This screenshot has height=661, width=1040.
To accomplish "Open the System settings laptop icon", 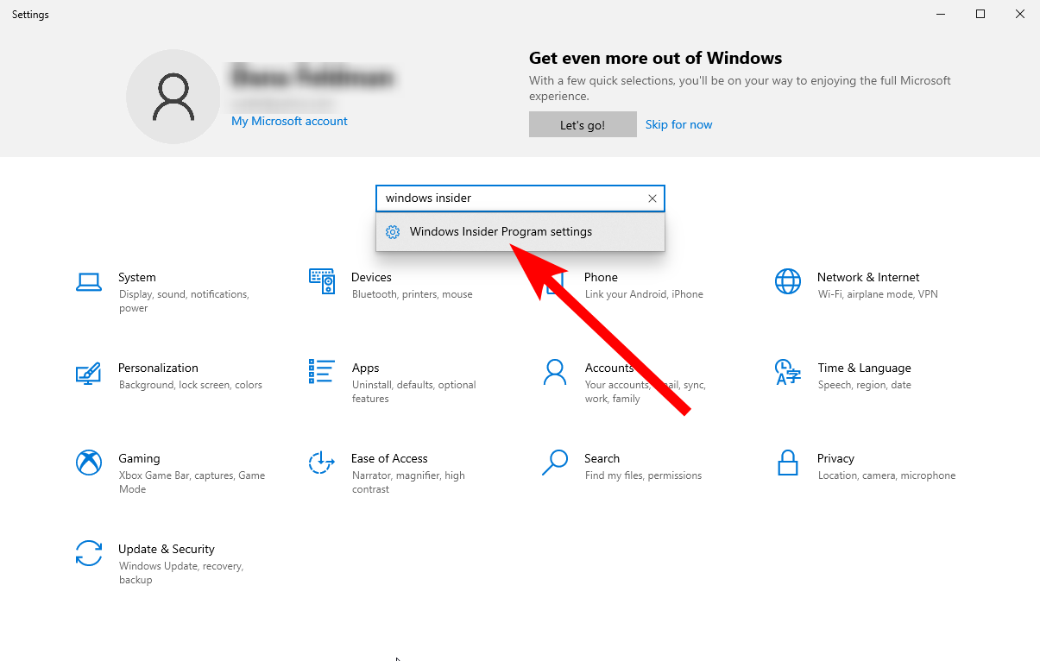I will coord(89,282).
